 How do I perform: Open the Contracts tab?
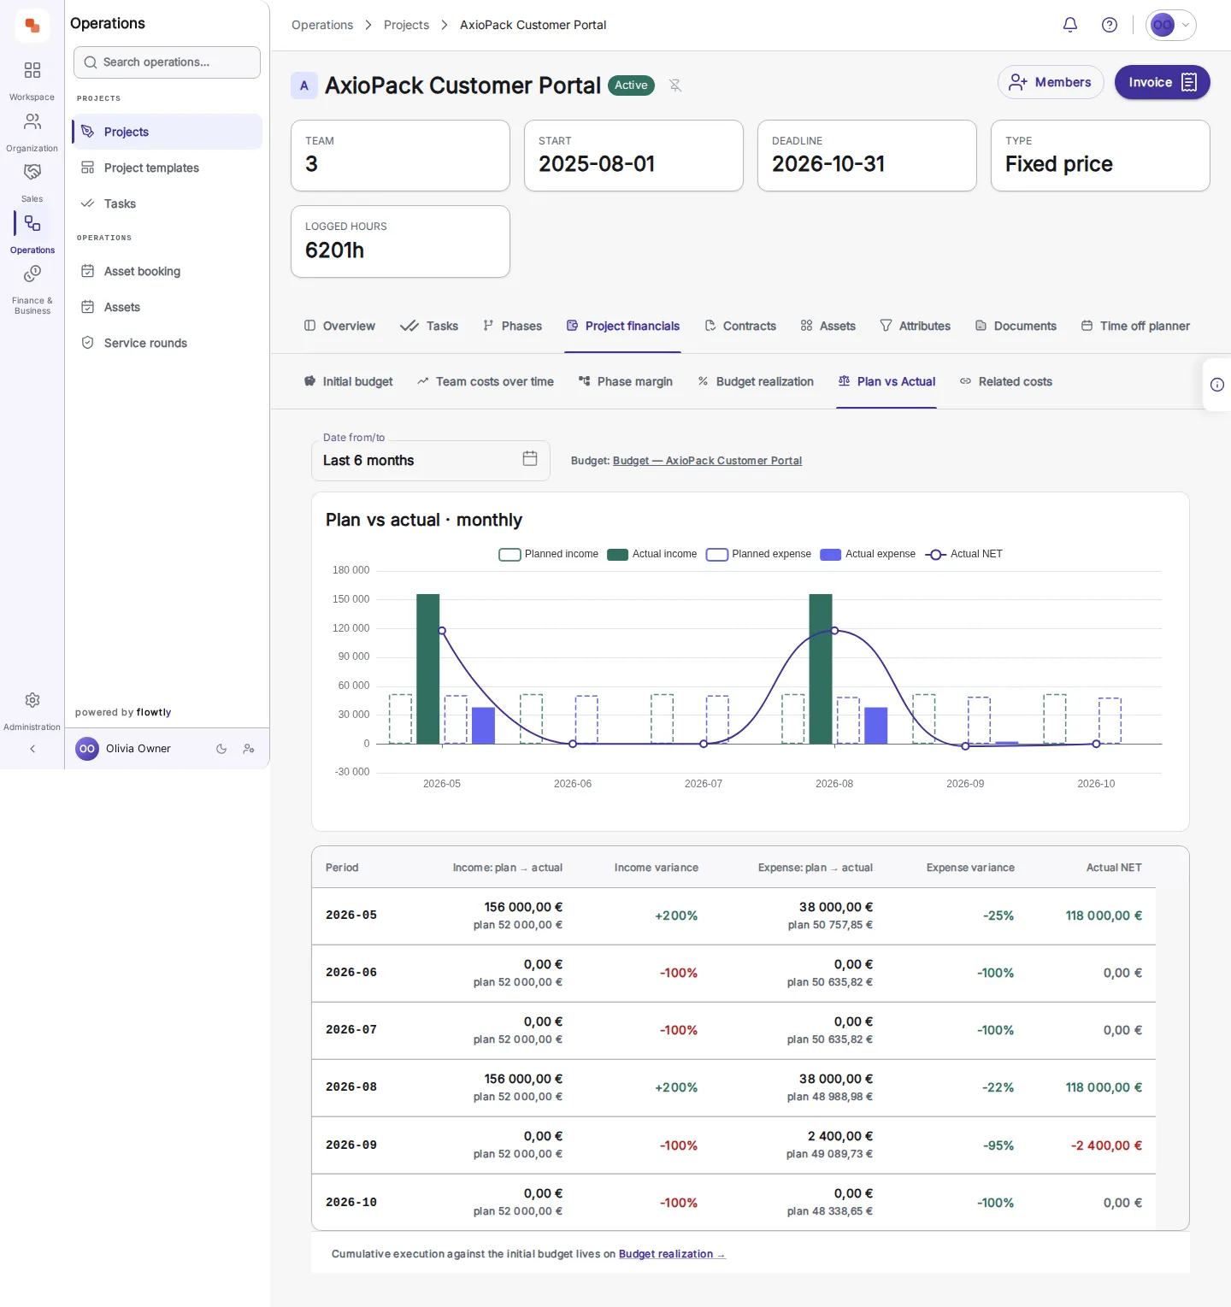(x=740, y=326)
